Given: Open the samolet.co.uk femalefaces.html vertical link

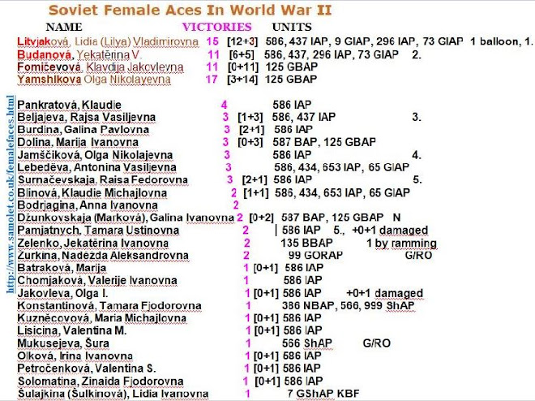Looking at the screenshot, I should [x=11, y=194].
